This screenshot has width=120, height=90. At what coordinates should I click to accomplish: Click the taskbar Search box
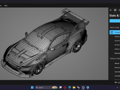tap(46, 87)
